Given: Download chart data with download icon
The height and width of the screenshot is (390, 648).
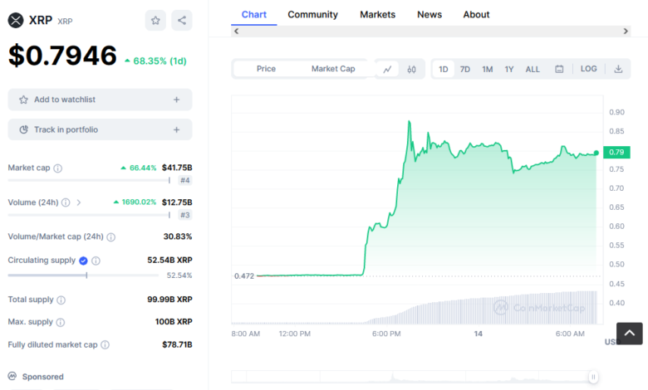Looking at the screenshot, I should point(618,69).
